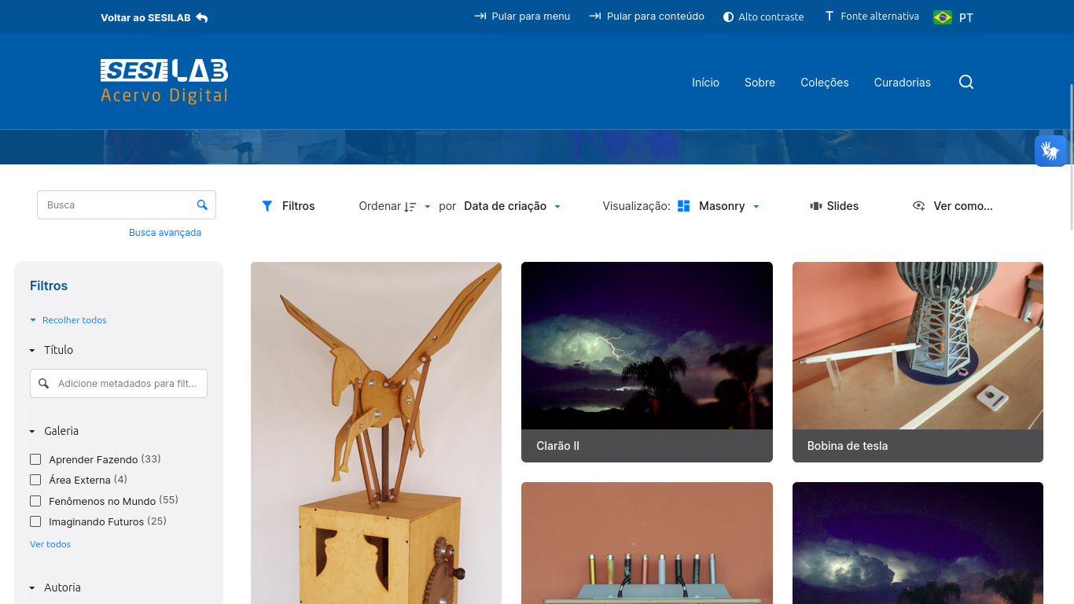Open the storm clouds thumbnail below Bobina de tesla
The image size is (1074, 604).
click(x=918, y=543)
